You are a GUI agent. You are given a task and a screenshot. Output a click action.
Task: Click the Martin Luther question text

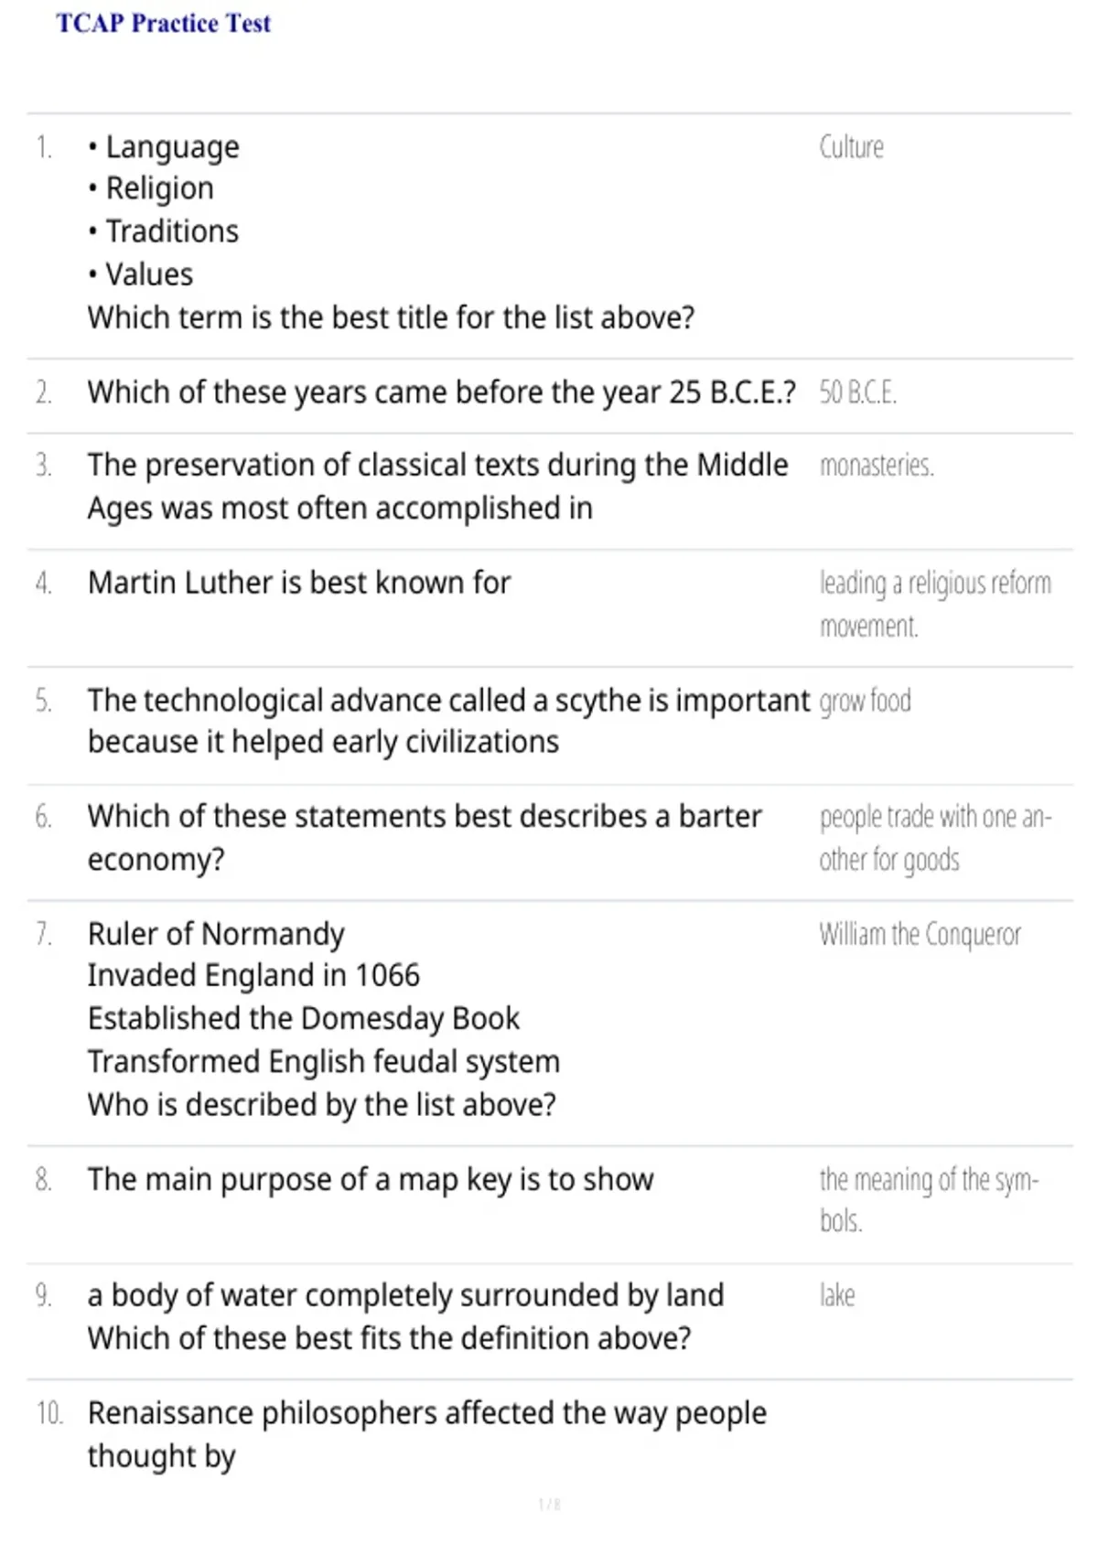pos(299,583)
